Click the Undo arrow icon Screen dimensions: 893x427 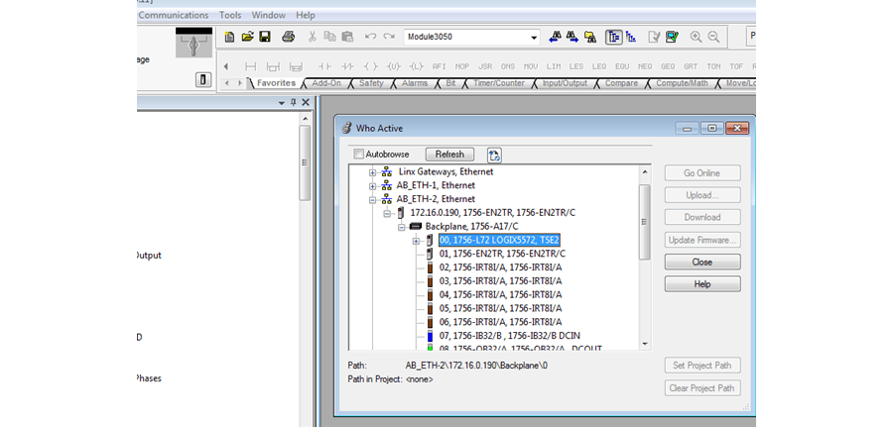[371, 37]
